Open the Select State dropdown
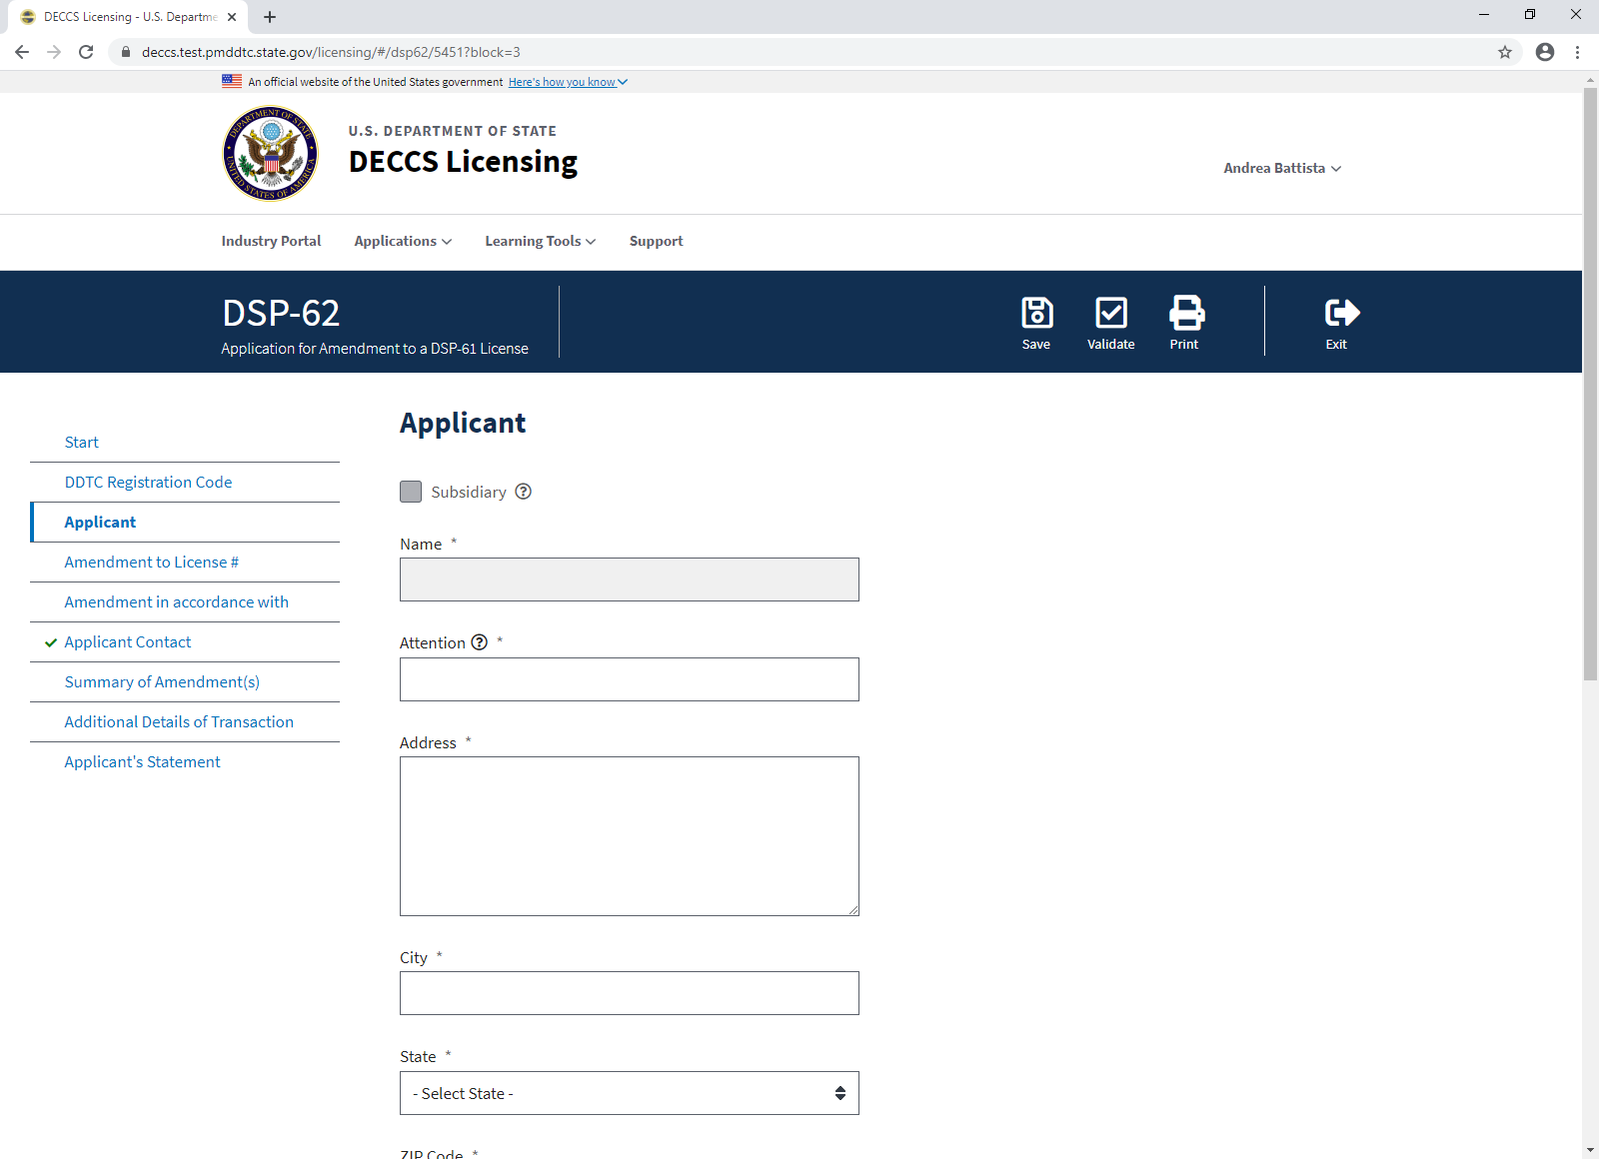The height and width of the screenshot is (1159, 1599). point(629,1093)
